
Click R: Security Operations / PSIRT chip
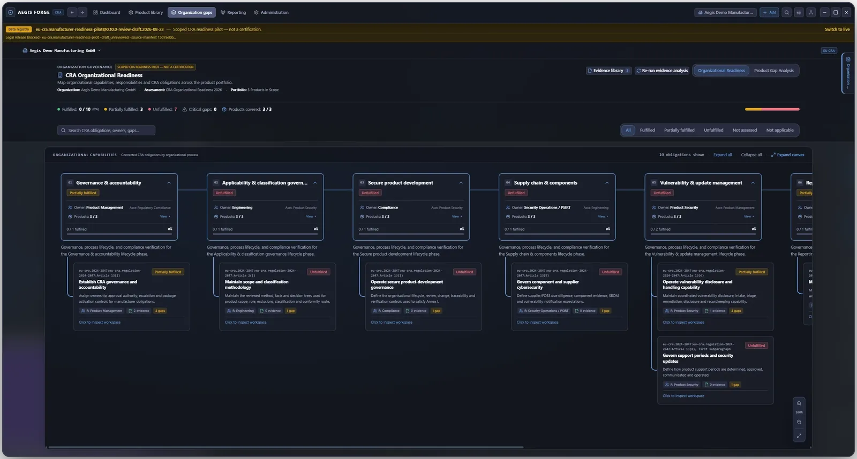click(x=544, y=311)
